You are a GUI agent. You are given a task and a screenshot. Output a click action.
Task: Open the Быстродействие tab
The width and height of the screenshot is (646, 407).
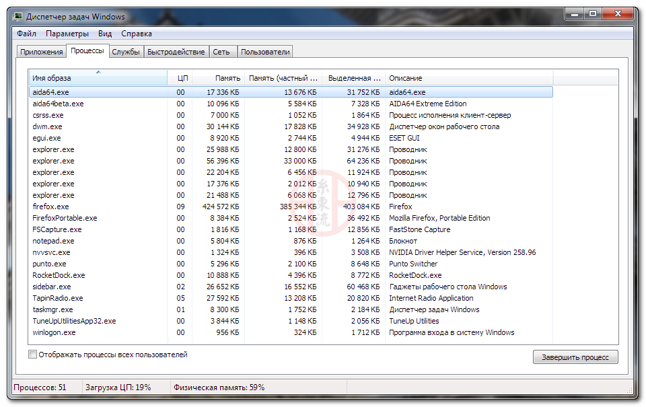pyautogui.click(x=176, y=52)
